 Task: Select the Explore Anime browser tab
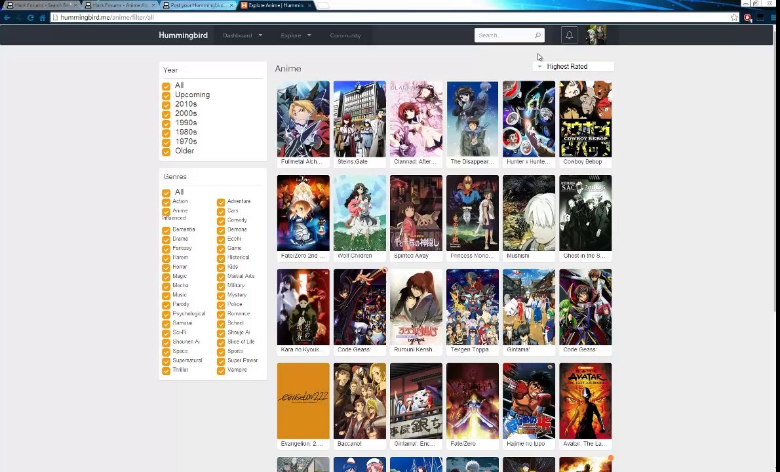(x=277, y=5)
